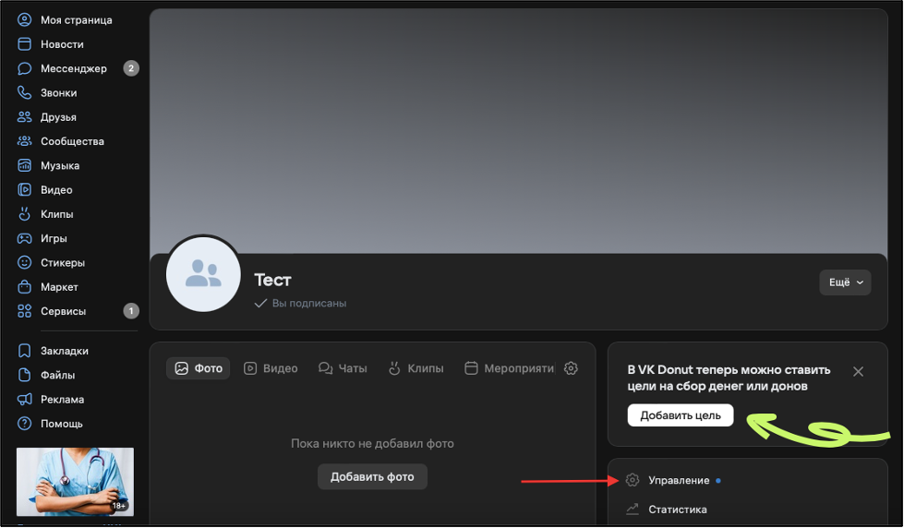Open tab settings gear near Мероприятия

coord(571,368)
